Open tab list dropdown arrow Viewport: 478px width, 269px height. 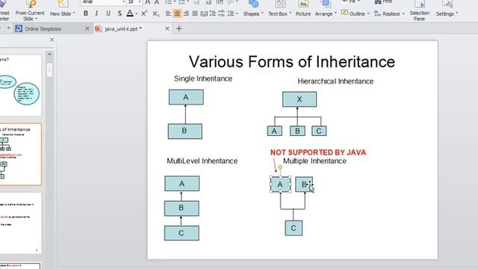(8, 28)
